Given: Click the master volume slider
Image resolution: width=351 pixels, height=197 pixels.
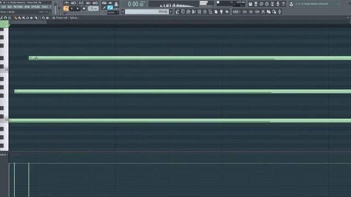Looking at the screenshot, I should pos(55,9).
